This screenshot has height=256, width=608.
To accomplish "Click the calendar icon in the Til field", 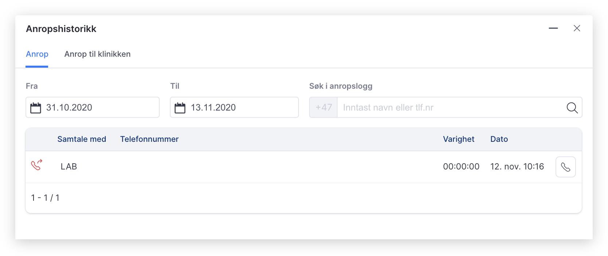I will point(180,108).
